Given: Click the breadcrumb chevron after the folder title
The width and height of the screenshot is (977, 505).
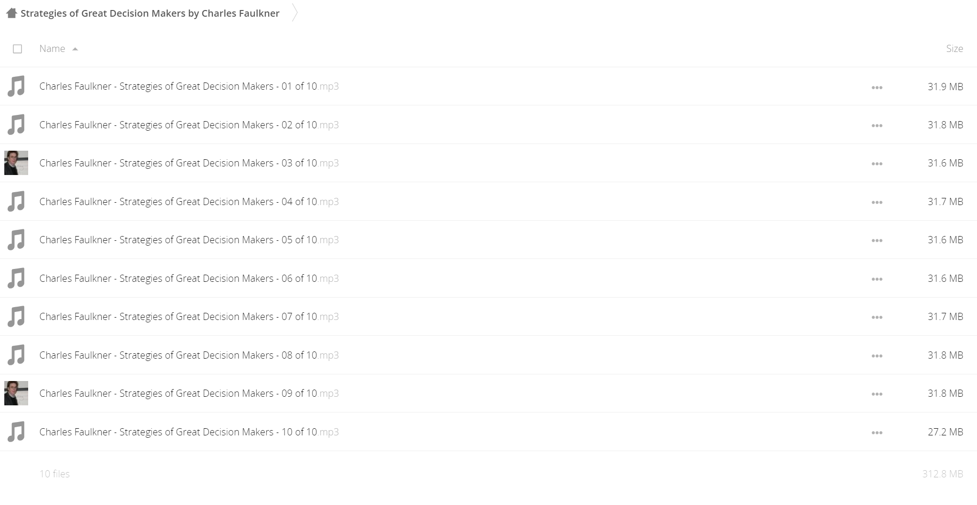Looking at the screenshot, I should 294,13.
